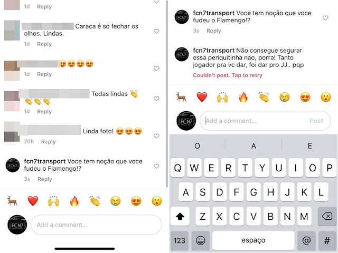Switch to the 123 numeric keyboard

click(x=180, y=240)
